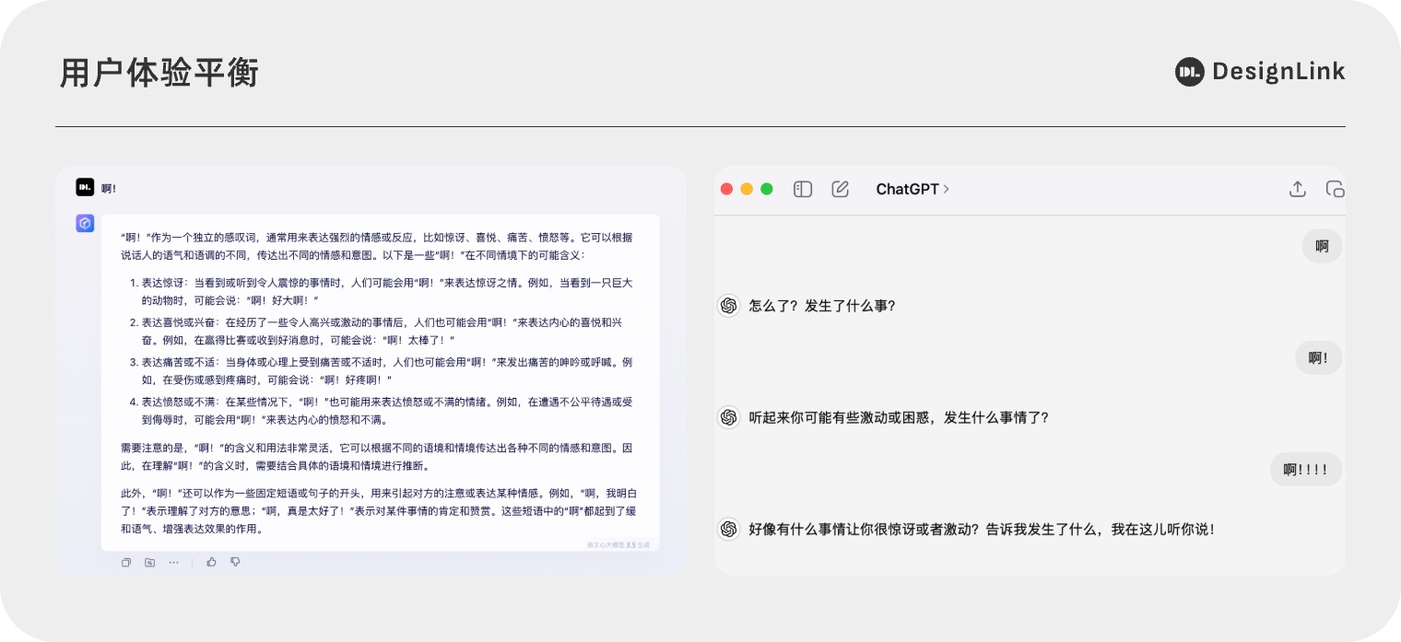Copy the ERNIE Bot response text
1401x642 pixels.
click(x=126, y=563)
